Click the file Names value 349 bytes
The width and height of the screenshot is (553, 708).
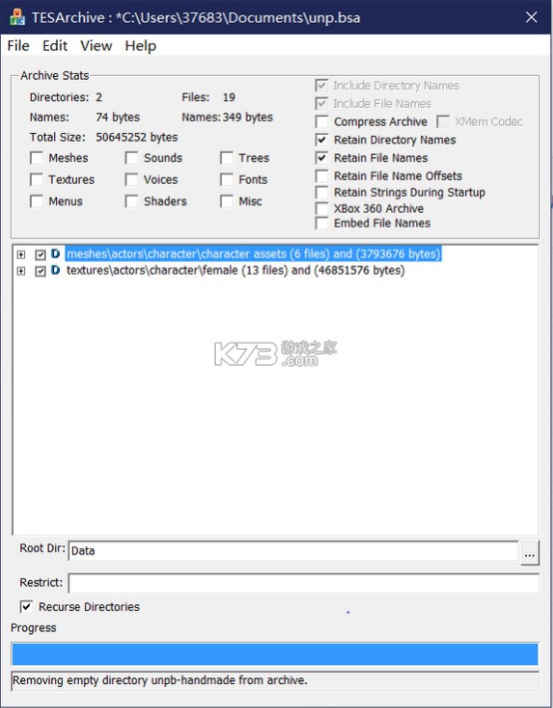pyautogui.click(x=248, y=118)
